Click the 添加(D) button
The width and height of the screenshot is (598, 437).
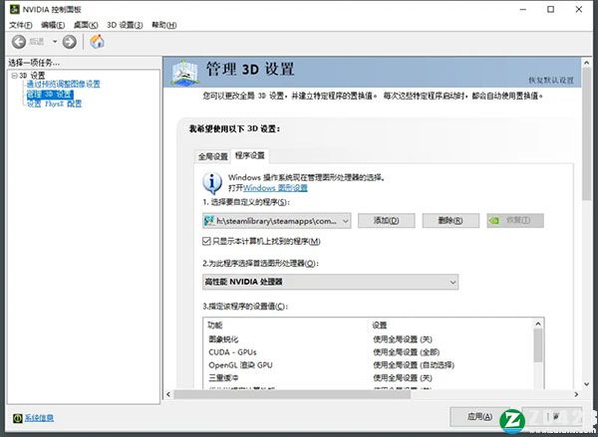point(387,221)
